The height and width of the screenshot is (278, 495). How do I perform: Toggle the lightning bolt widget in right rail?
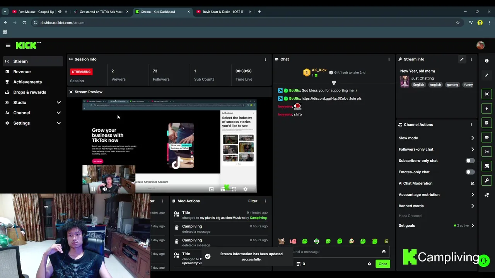486,108
